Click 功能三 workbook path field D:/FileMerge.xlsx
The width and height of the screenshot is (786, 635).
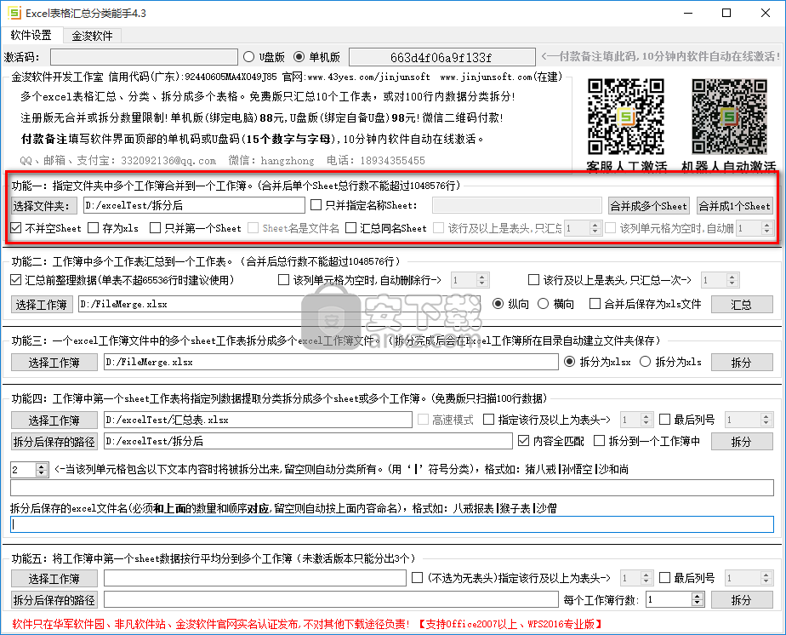tap(331, 362)
